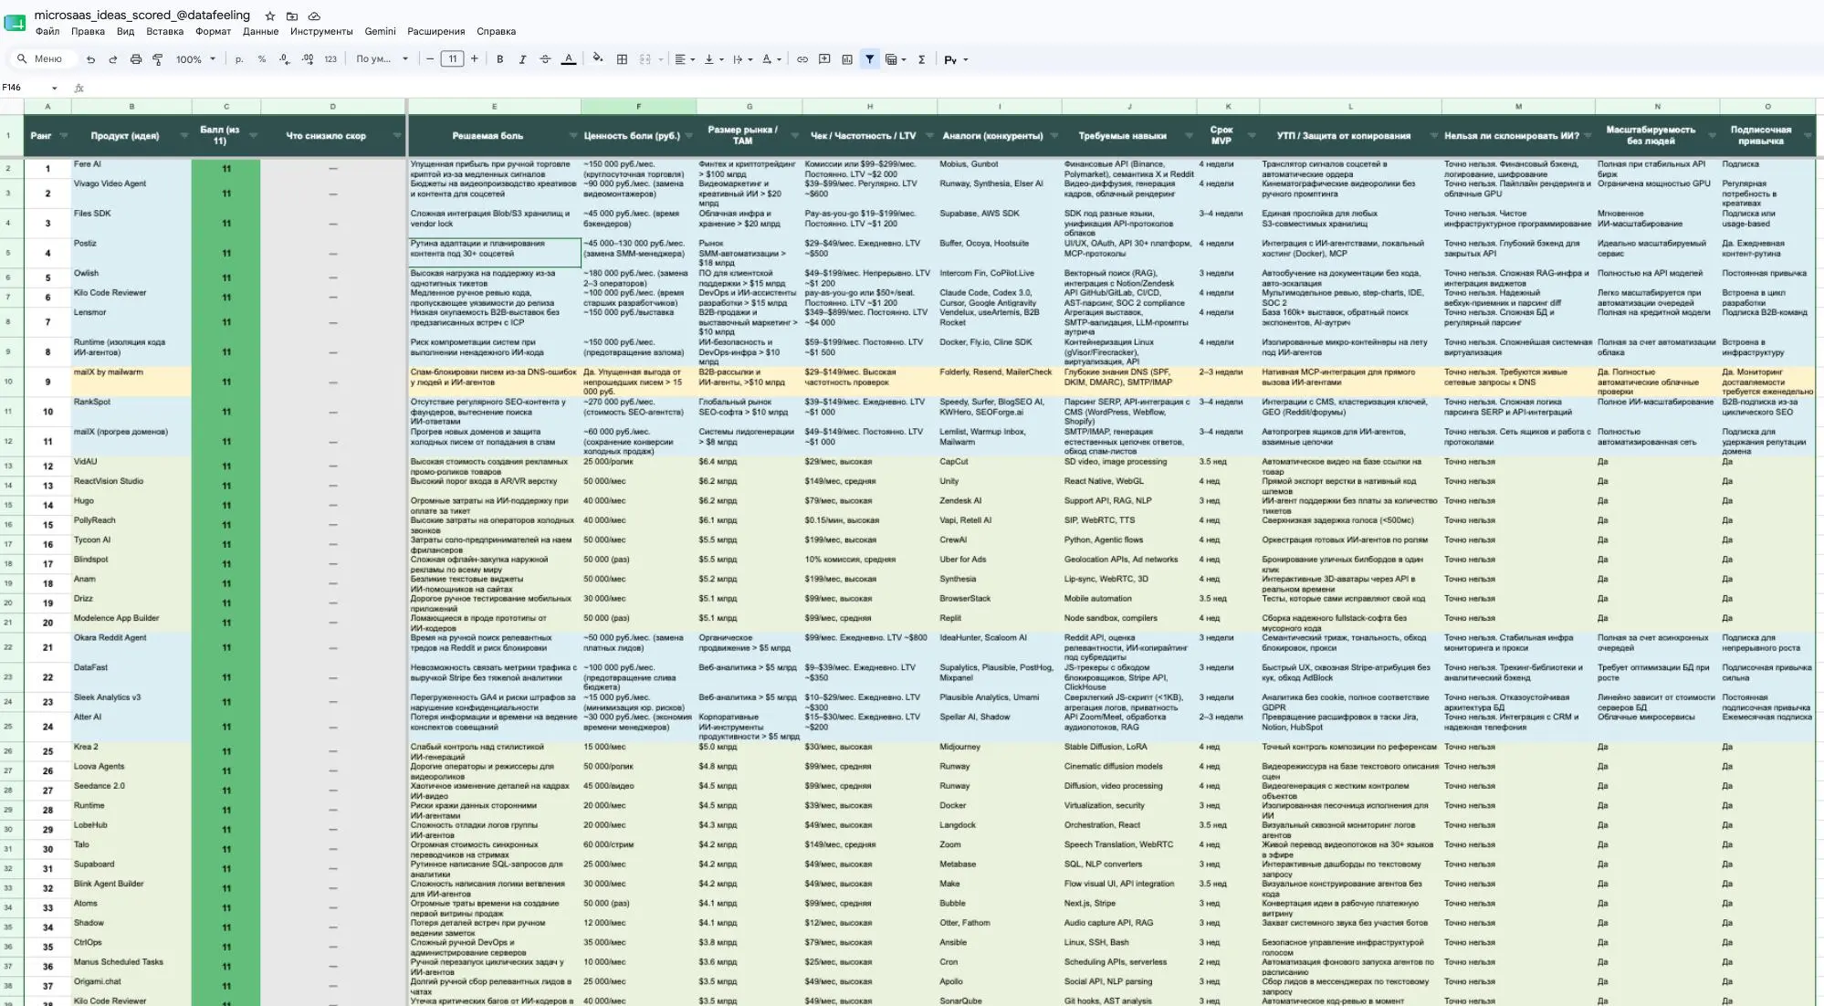Toggle the filter funnel button
The image size is (1824, 1006).
[870, 59]
